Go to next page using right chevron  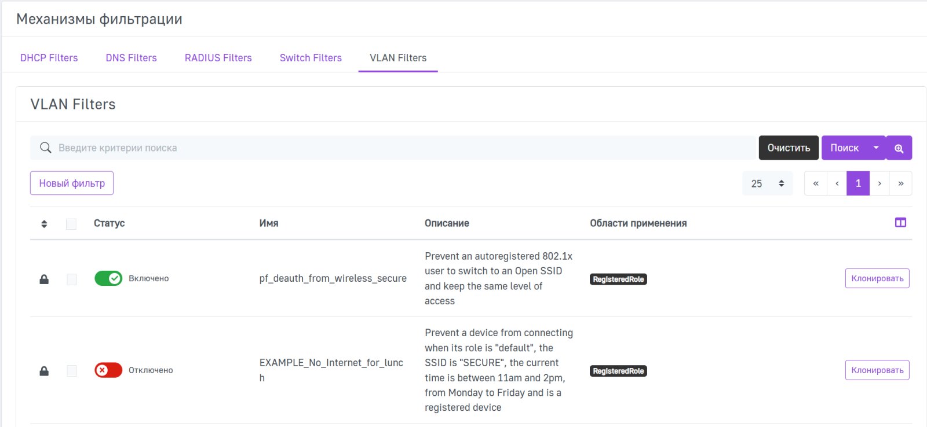coord(879,183)
